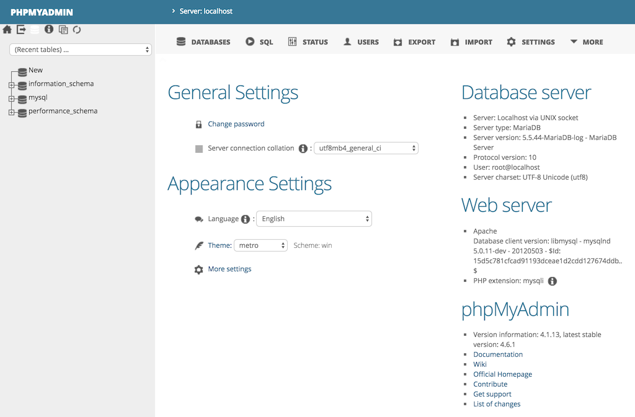Screen dimensions: 635x417
Task: Click the Home icon in sidebar
Action: (x=7, y=30)
